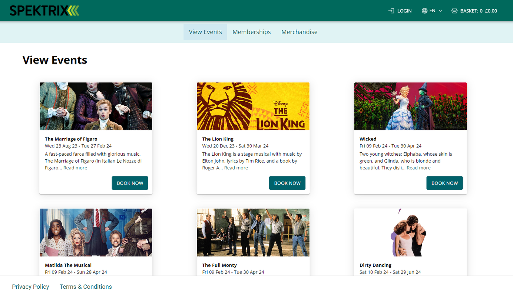Click The Full Monty title

coord(219,265)
